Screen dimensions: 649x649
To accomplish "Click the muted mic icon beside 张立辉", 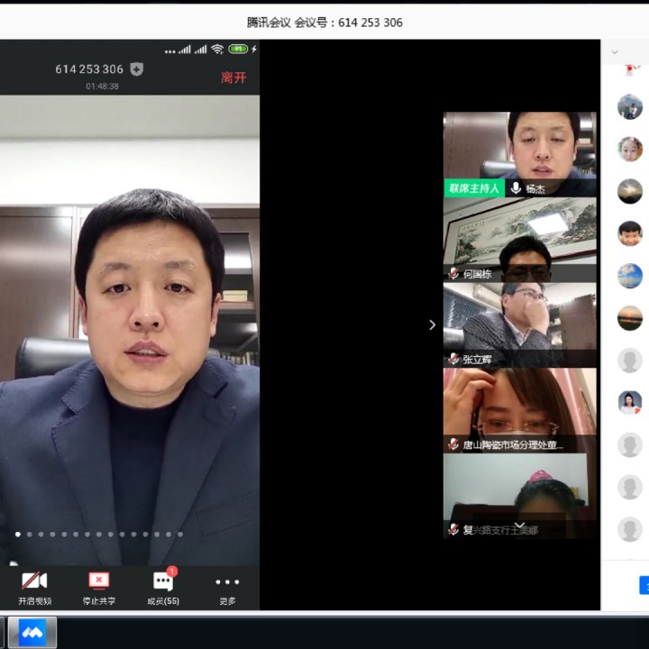I will coord(453,359).
